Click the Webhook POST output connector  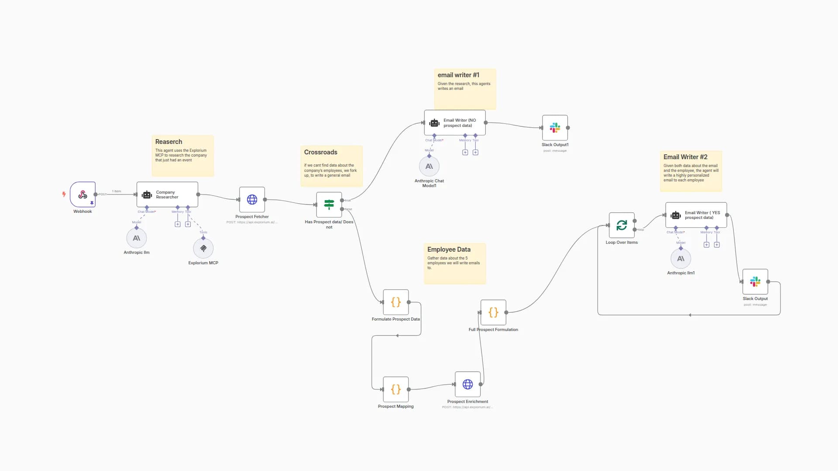coord(96,195)
